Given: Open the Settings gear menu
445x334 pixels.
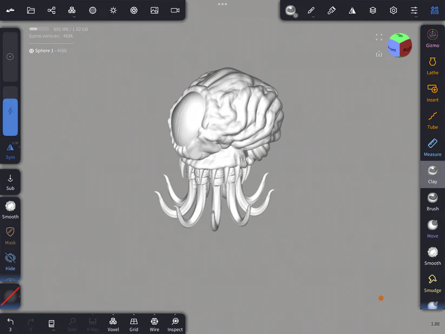Looking at the screenshot, I should 393,10.
